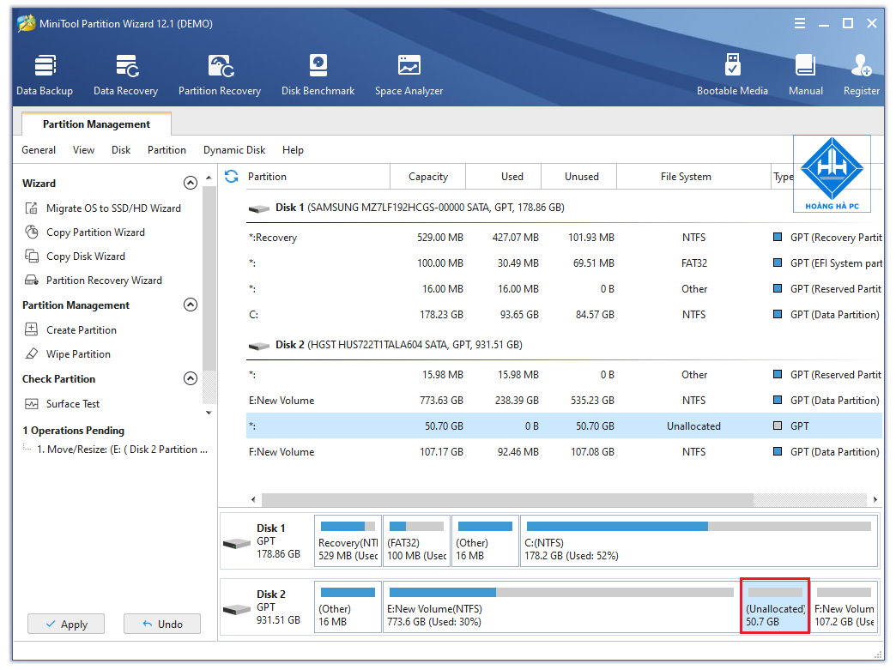This screenshot has width=896, height=670.
Task: Click the Register icon
Action: click(x=861, y=73)
